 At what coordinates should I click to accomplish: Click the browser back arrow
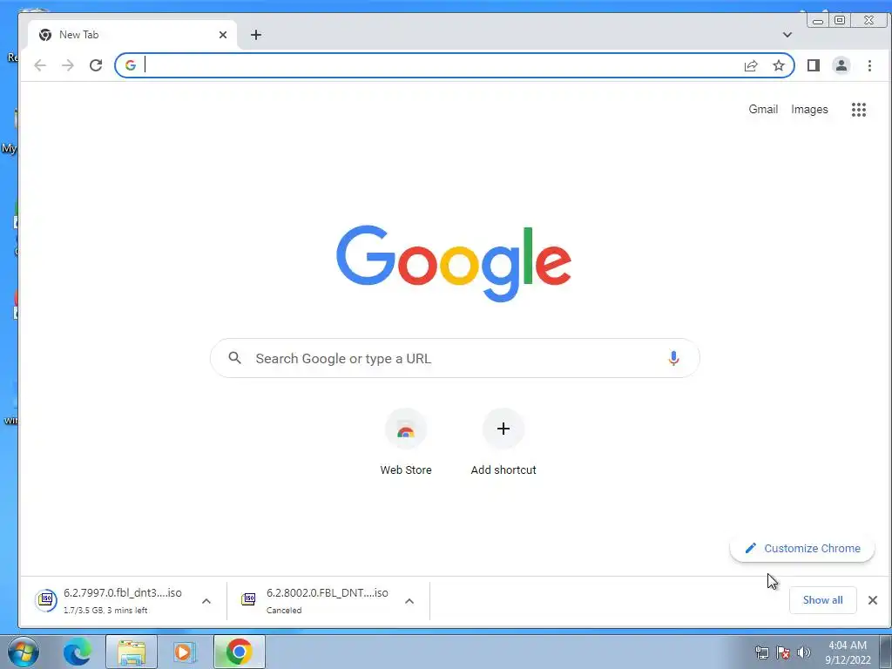coord(40,65)
